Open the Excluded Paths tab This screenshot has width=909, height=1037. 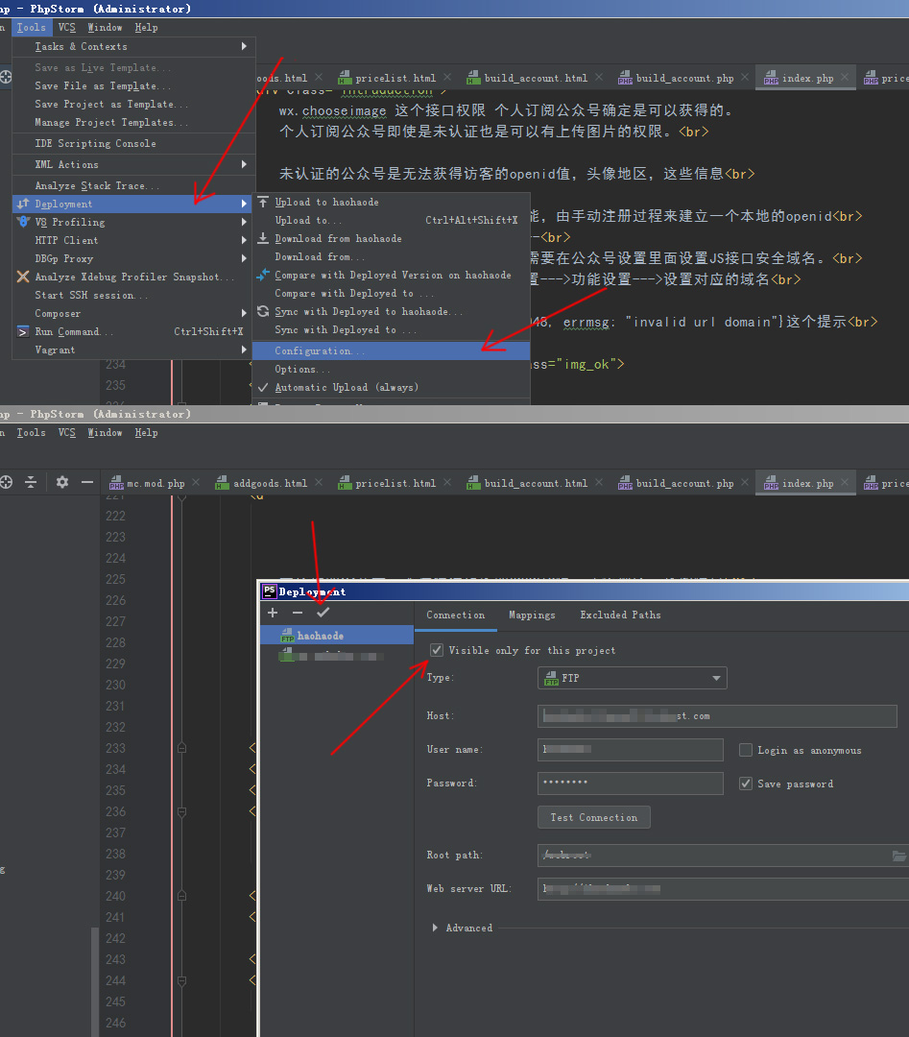click(620, 615)
